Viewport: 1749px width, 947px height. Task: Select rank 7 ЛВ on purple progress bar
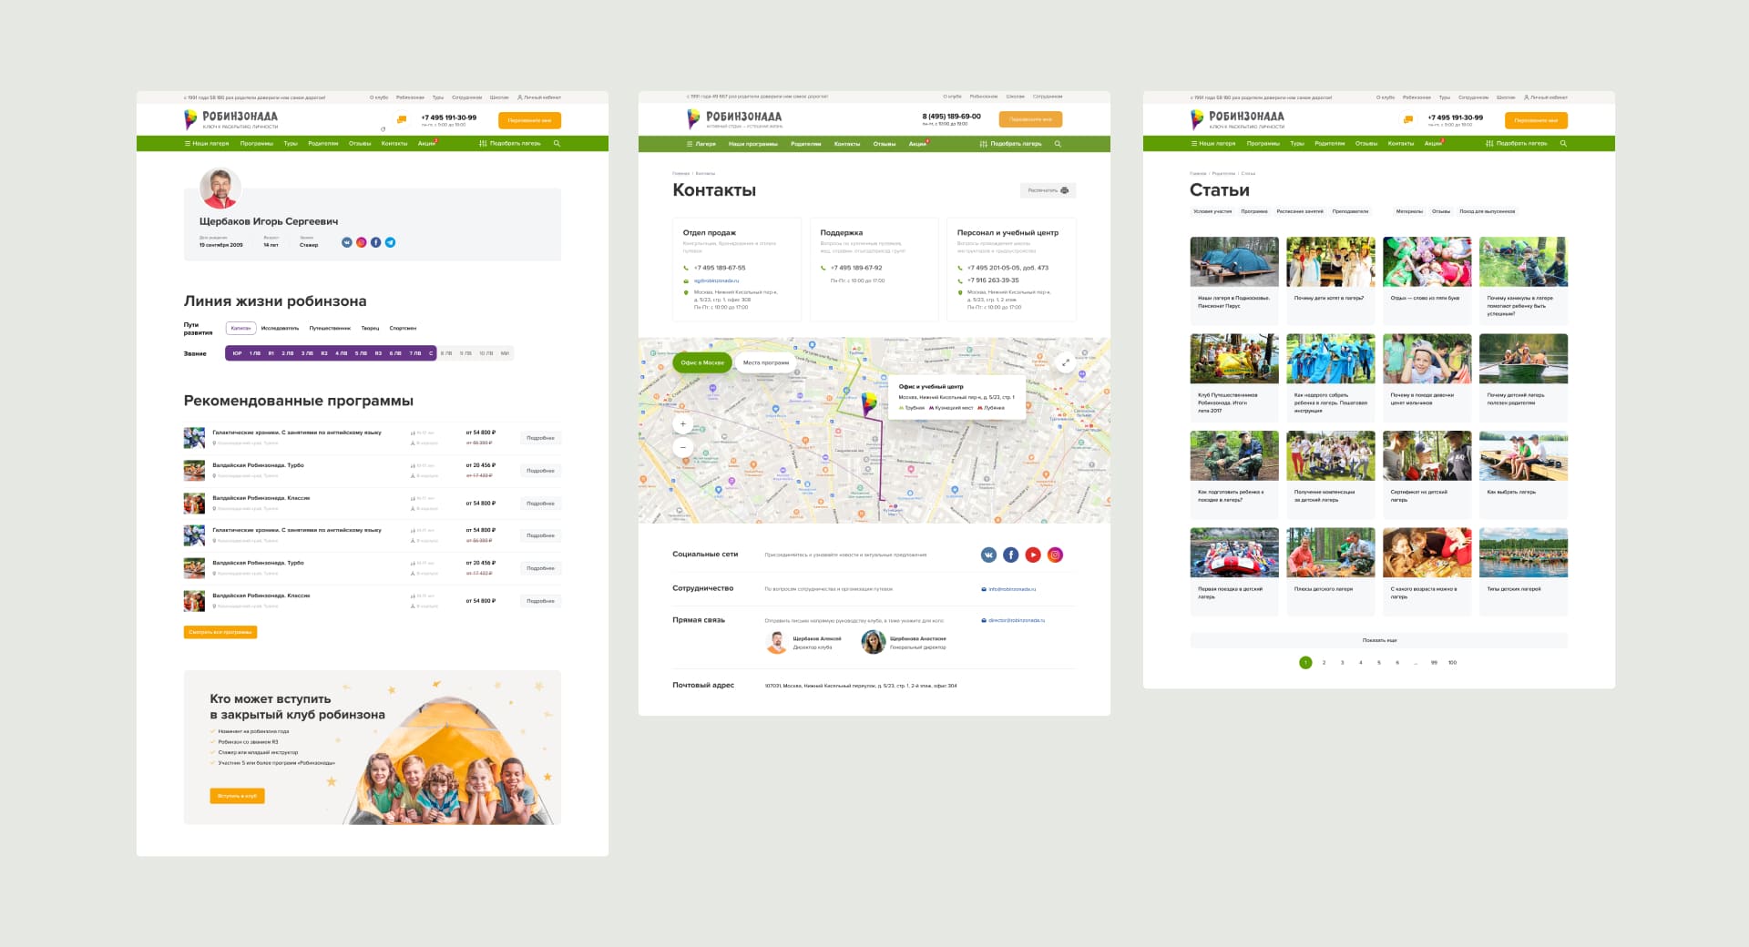(x=415, y=353)
